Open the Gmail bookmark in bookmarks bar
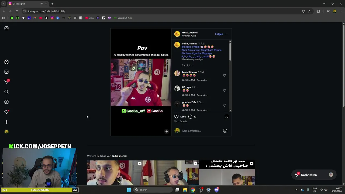 click(35, 18)
